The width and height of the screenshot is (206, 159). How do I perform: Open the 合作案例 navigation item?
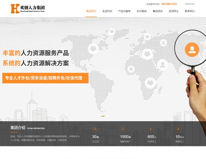[142, 11]
